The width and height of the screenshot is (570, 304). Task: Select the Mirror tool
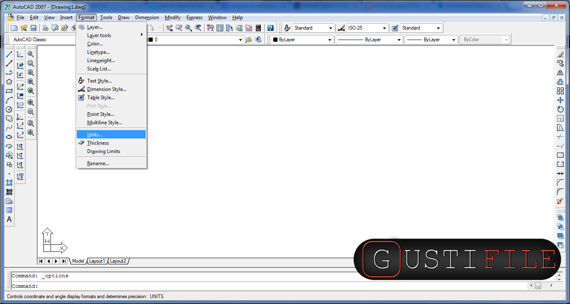pos(560,73)
